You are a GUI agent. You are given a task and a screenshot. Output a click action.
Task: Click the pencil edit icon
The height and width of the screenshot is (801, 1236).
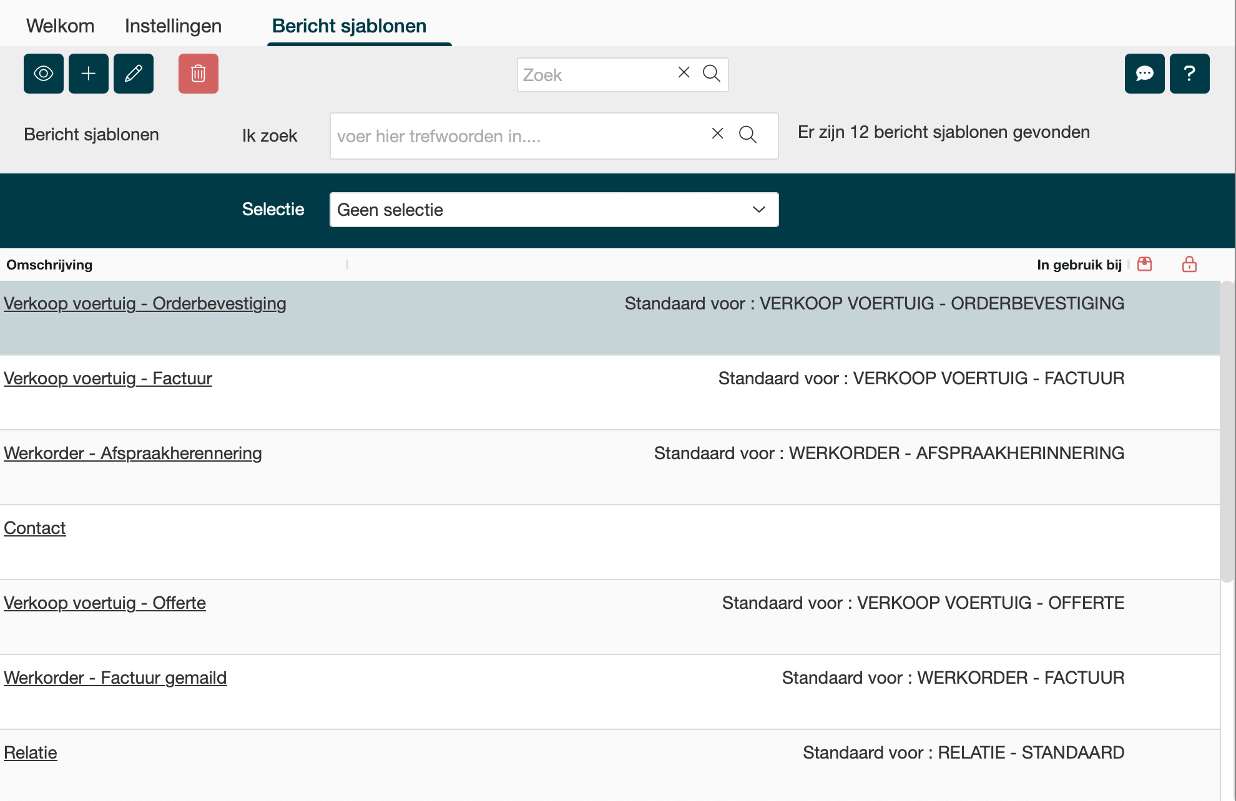tap(134, 74)
